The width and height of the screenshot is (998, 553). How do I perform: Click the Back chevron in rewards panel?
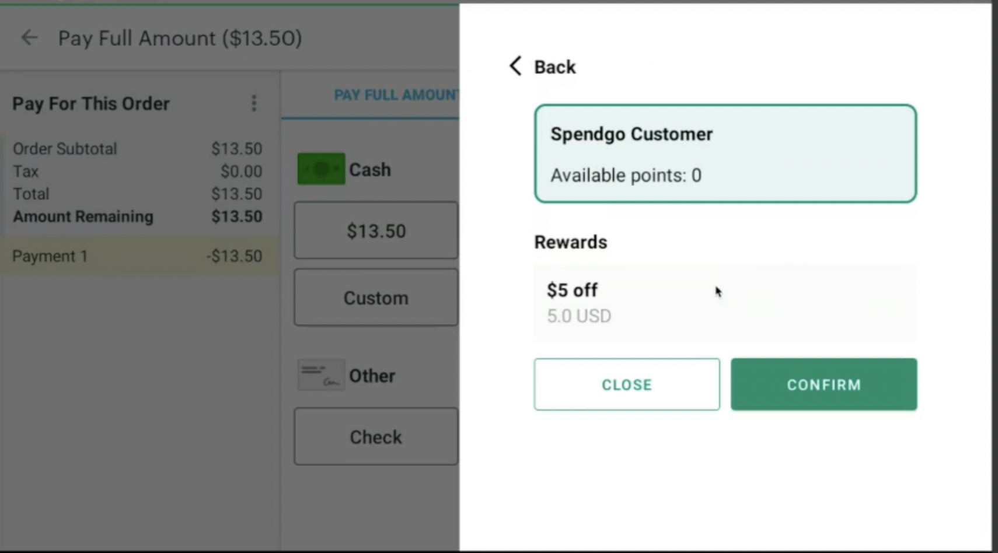click(515, 66)
